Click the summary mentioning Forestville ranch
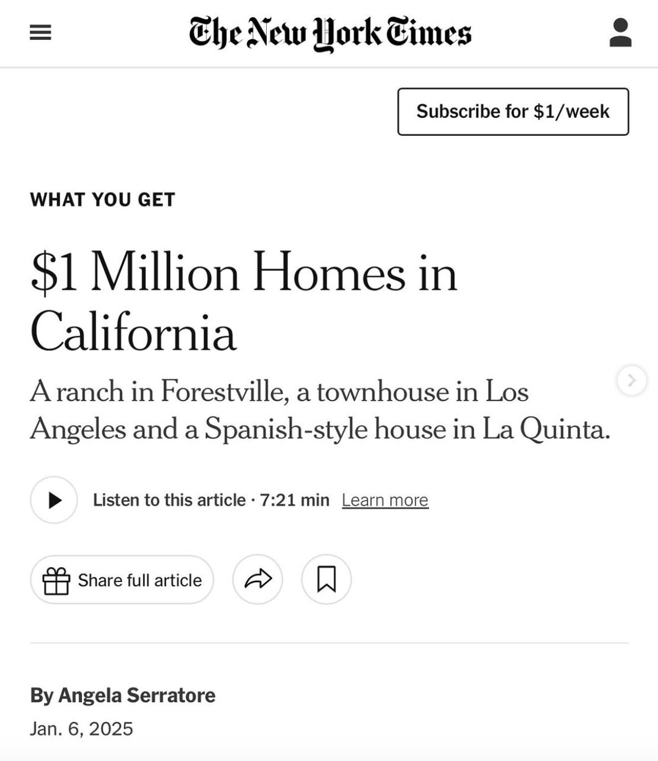658x761 pixels. 320,410
